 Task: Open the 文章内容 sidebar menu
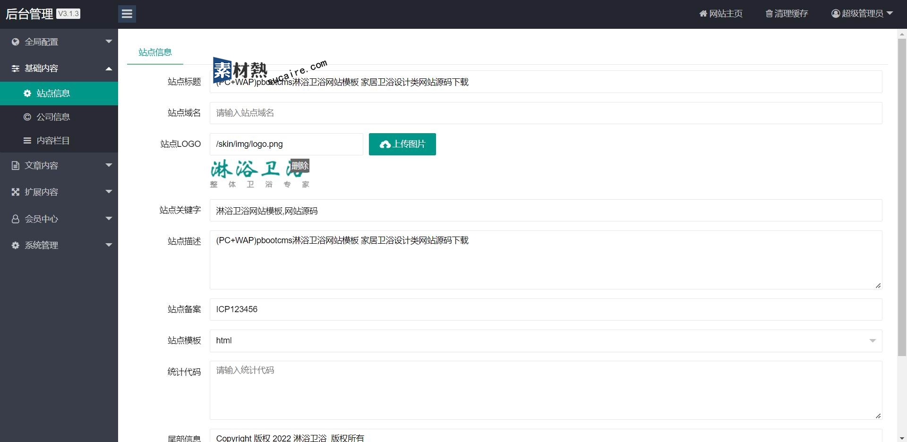(59, 165)
